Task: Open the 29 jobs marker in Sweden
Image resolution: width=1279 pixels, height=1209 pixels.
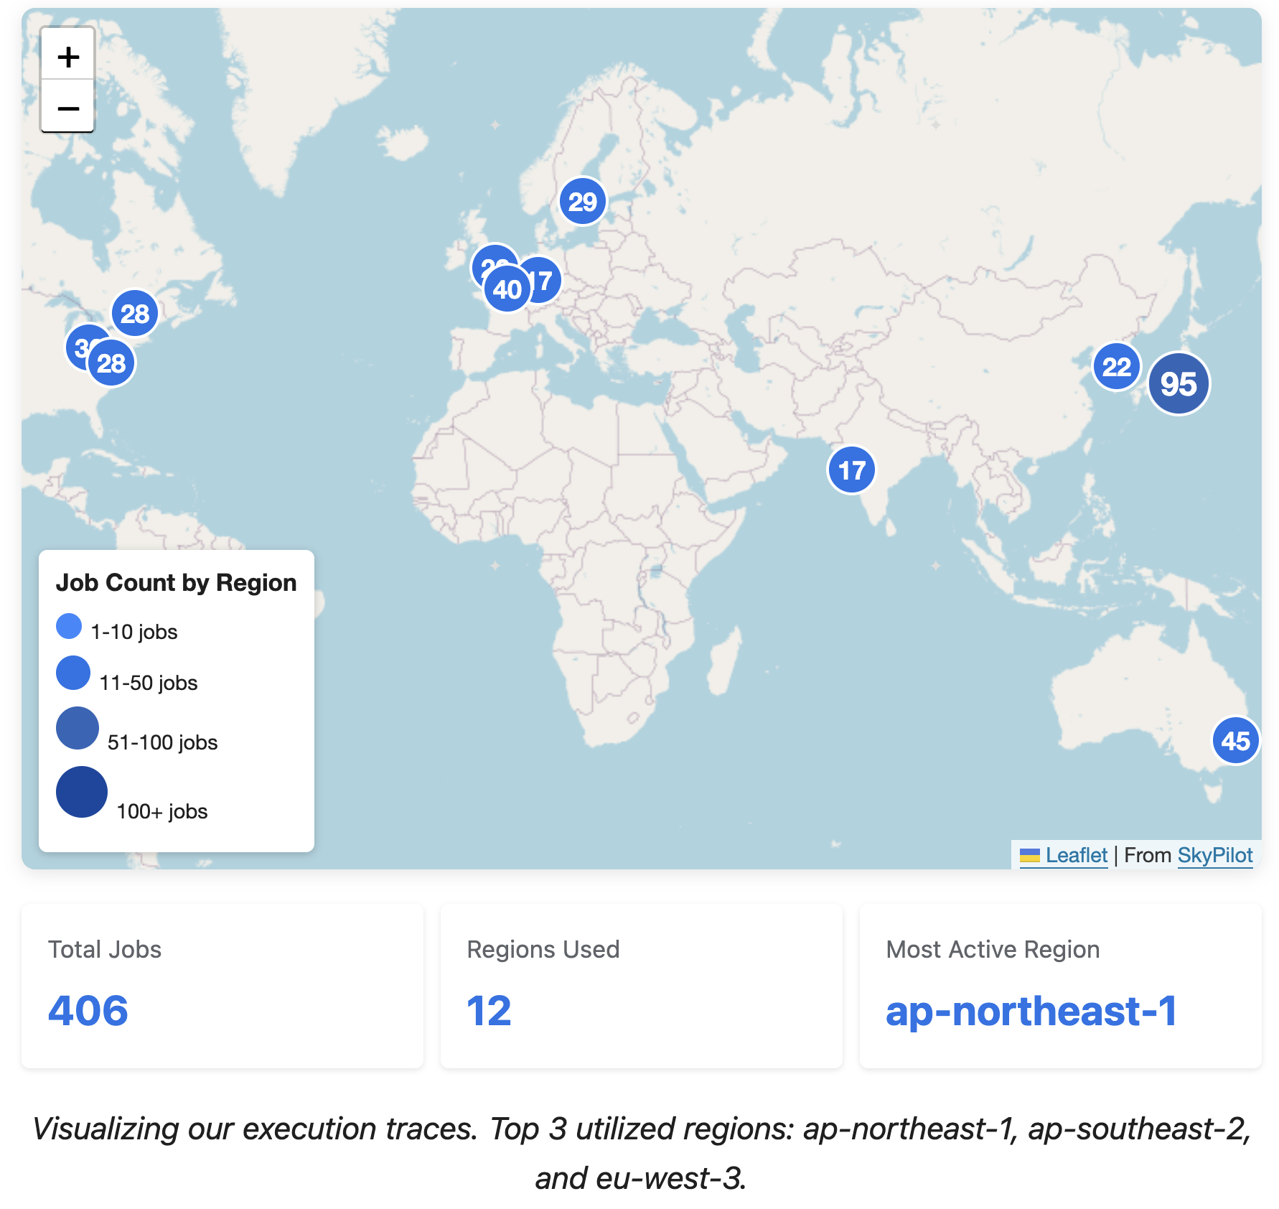Action: coord(582,202)
